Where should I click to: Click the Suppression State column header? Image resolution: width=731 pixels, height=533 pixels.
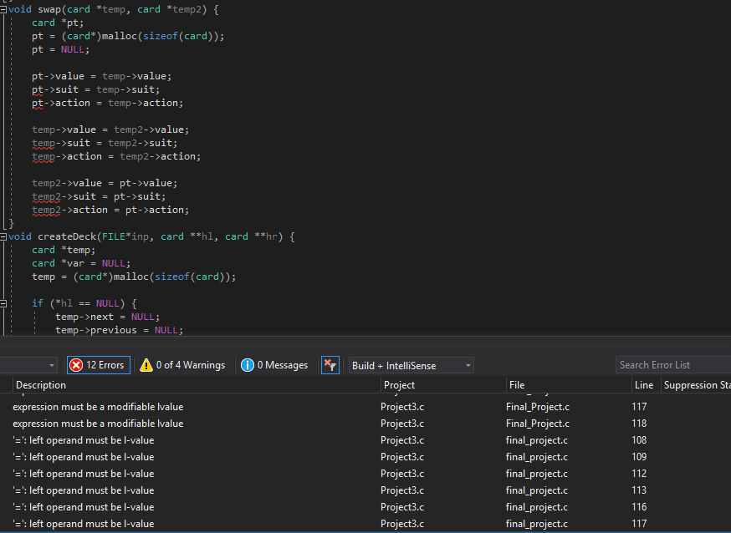[695, 384]
